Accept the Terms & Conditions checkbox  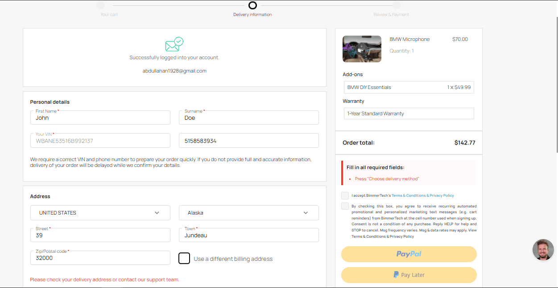(345, 196)
